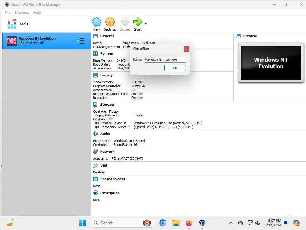Click the System section icon
This screenshot has width=306, height=230.
(95, 54)
